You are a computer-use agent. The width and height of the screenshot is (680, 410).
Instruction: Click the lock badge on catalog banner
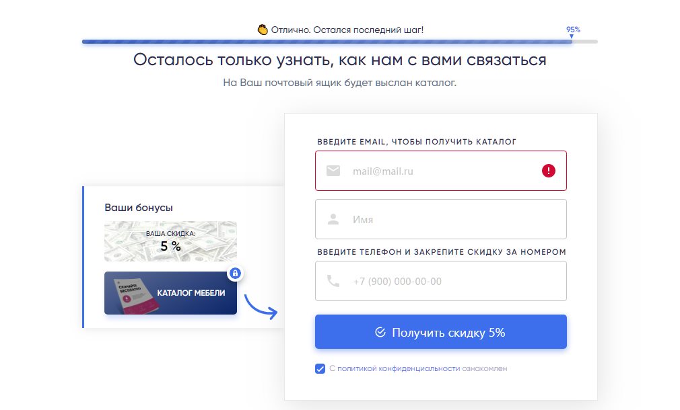235,273
